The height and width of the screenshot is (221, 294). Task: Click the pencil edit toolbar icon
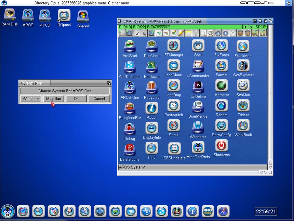click(181, 33)
